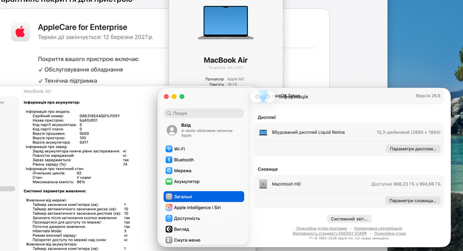Click the battery serial number D863185A4Q01LPD5Y
The width and height of the screenshot is (463, 251).
[100, 116]
